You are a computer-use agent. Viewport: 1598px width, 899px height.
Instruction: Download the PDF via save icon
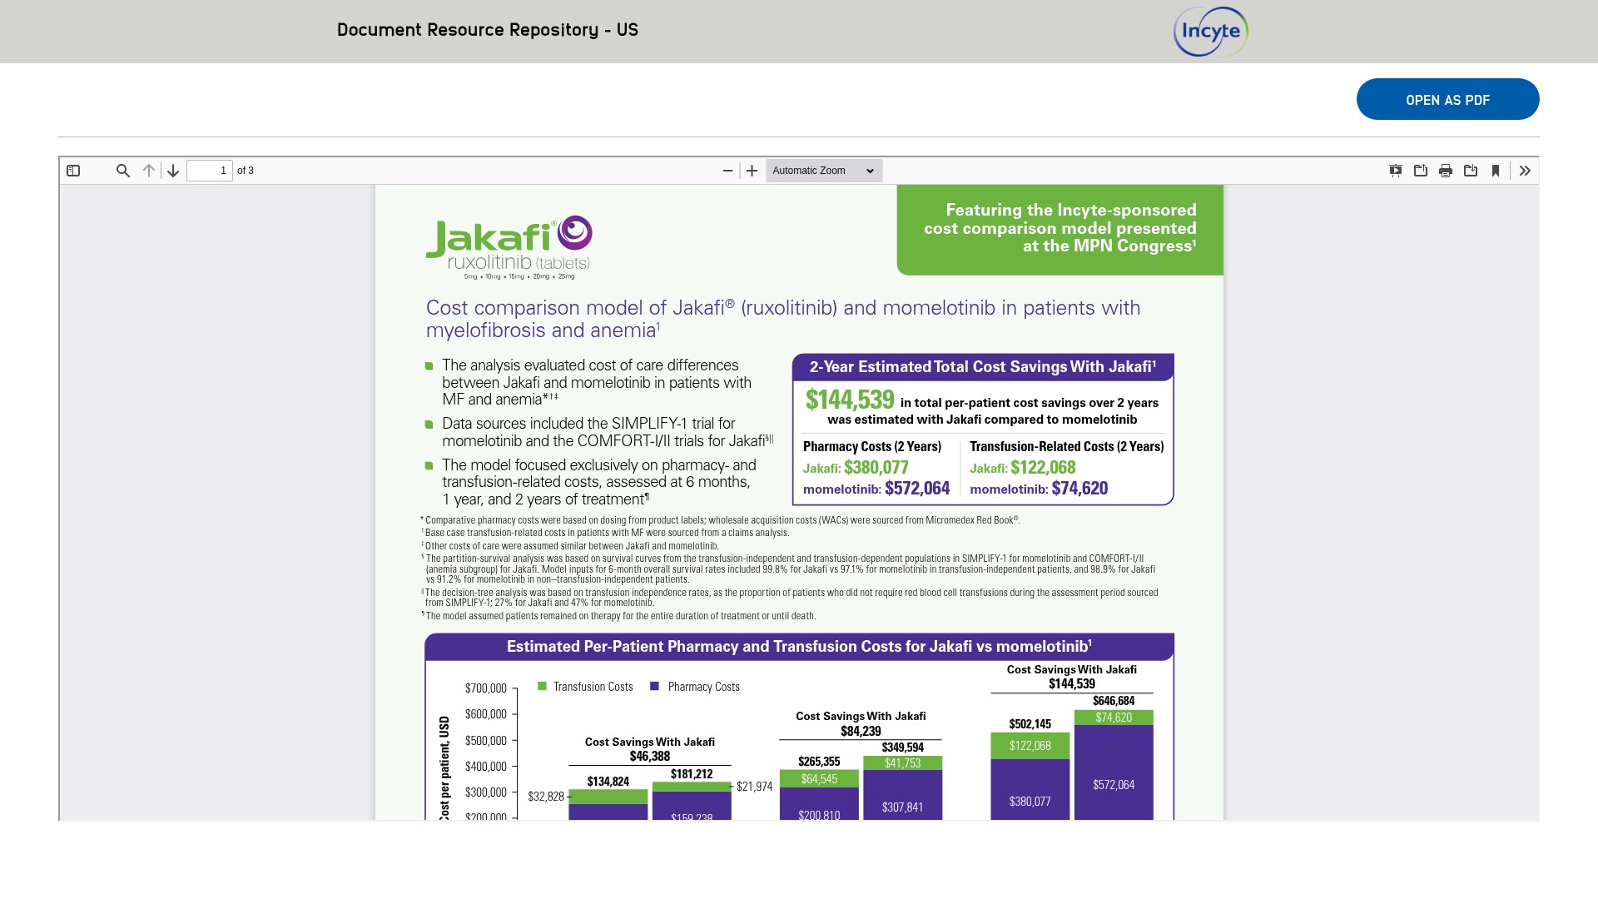[1471, 171]
